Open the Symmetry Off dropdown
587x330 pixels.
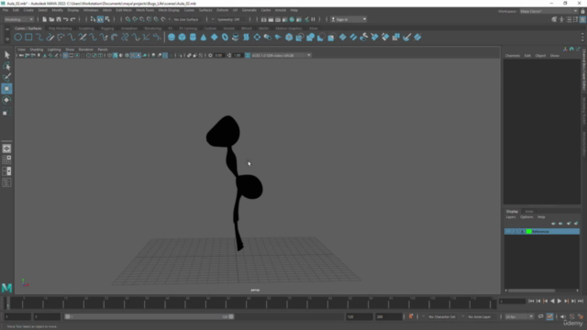[230, 19]
